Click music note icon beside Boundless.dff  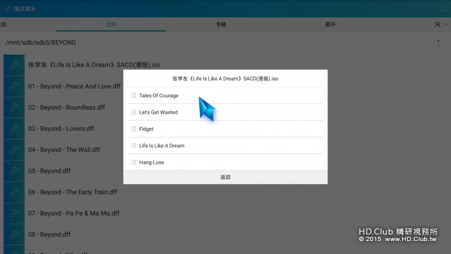point(14,107)
